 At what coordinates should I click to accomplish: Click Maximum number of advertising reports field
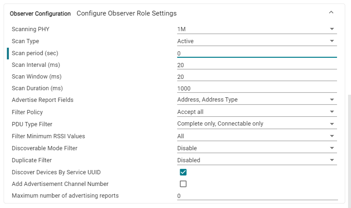pos(257,196)
